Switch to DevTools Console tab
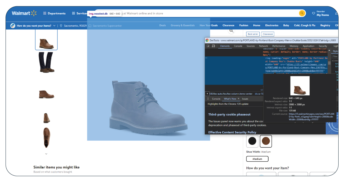The width and height of the screenshot is (344, 182). 238,46
